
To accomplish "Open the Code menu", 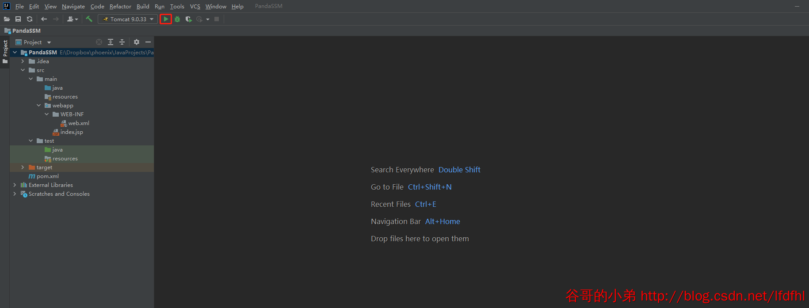I will 97,6.
